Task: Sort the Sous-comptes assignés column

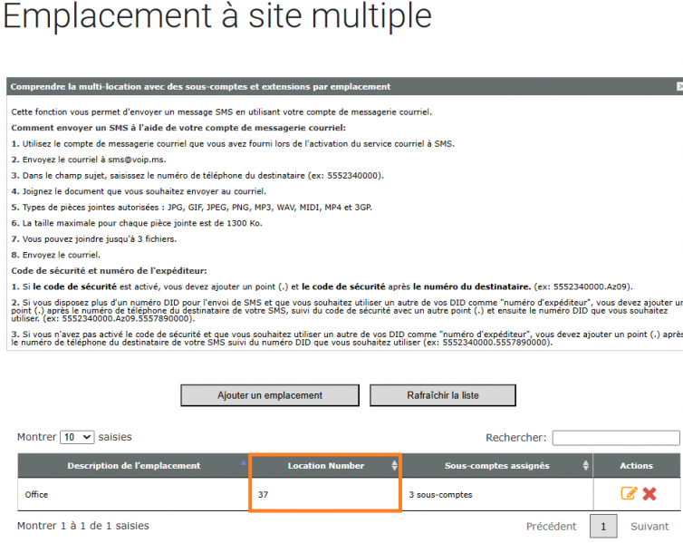Action: (x=585, y=465)
